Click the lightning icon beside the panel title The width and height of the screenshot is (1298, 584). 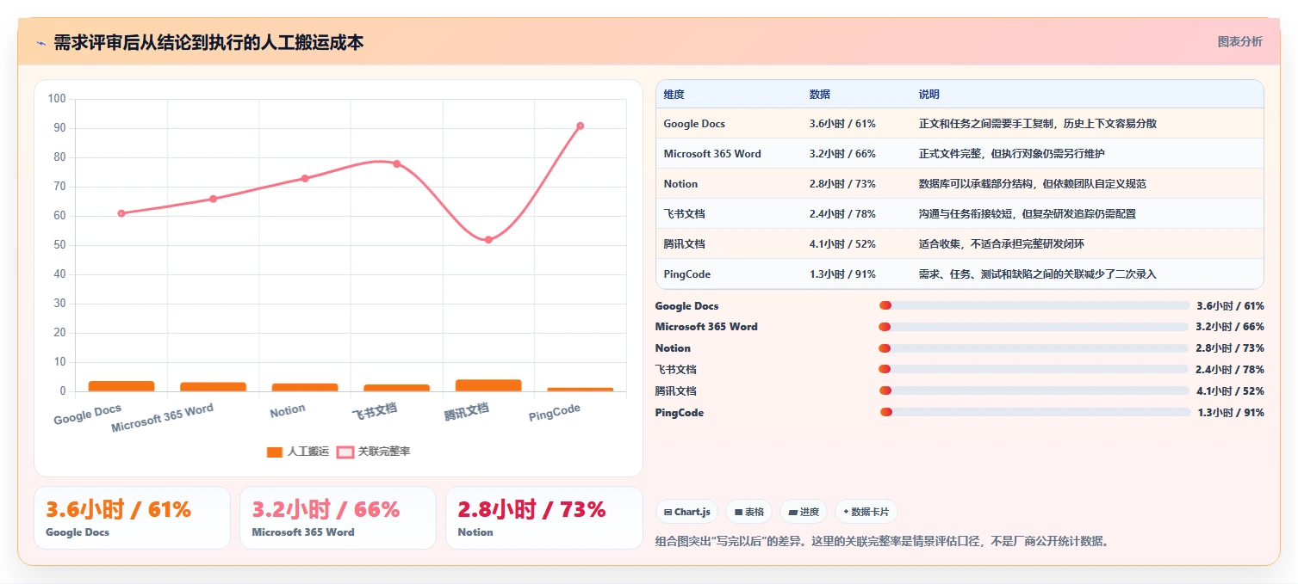(x=40, y=43)
